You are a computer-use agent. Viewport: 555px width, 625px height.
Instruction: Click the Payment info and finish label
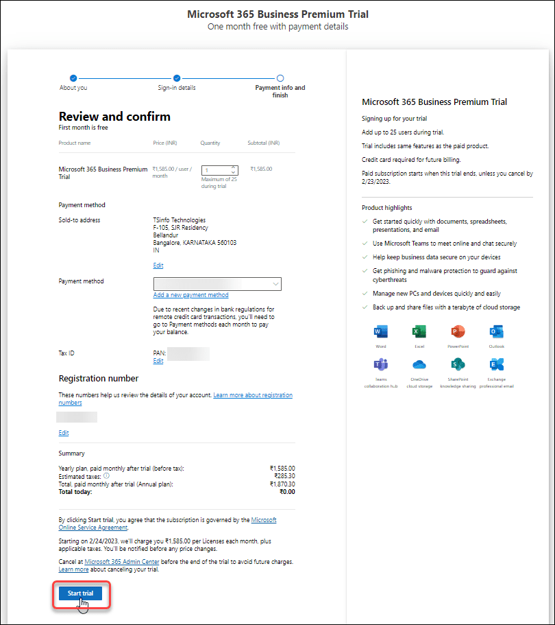click(280, 91)
